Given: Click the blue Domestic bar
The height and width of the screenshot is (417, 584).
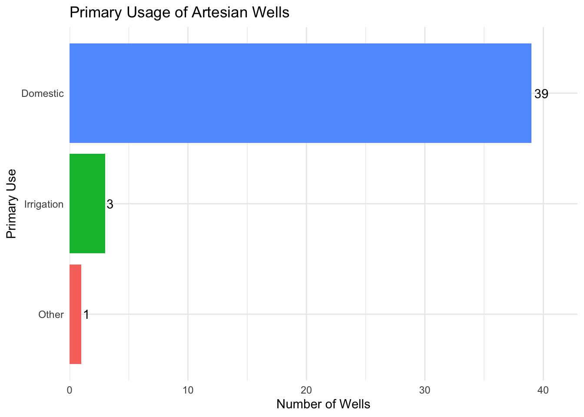Looking at the screenshot, I should 300,93.
